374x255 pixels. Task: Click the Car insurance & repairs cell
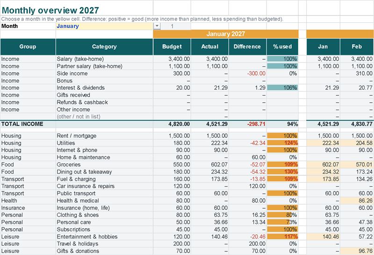[104, 186]
